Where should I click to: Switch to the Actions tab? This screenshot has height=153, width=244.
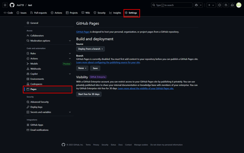coord(56,13)
